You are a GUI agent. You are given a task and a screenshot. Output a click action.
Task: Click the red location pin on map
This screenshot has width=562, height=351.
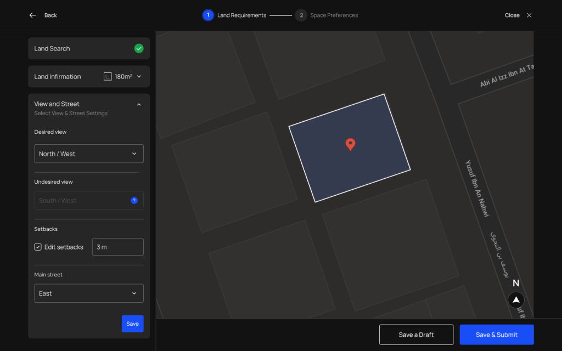[x=350, y=144]
